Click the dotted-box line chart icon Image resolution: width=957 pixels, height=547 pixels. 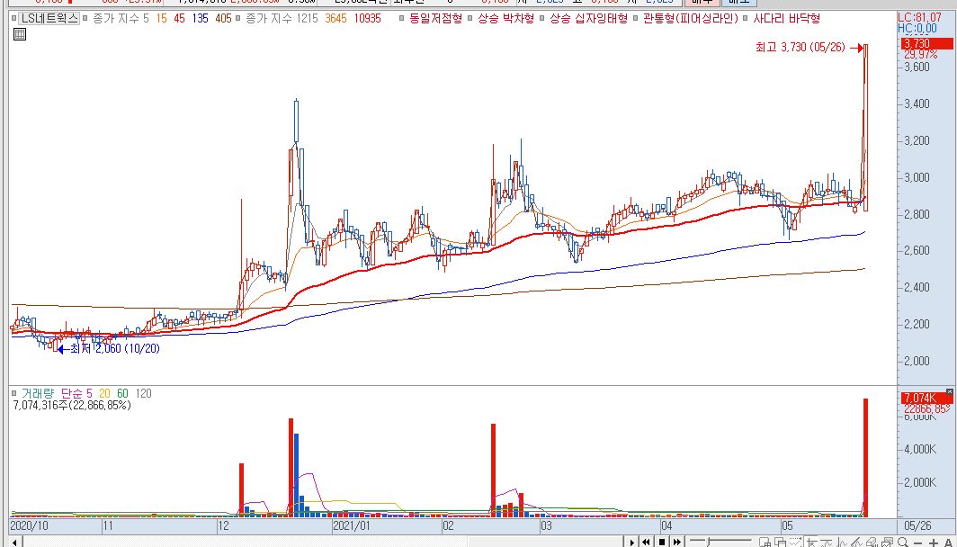[x=795, y=543]
